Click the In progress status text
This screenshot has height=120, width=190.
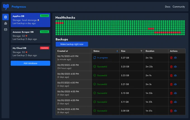102,58
